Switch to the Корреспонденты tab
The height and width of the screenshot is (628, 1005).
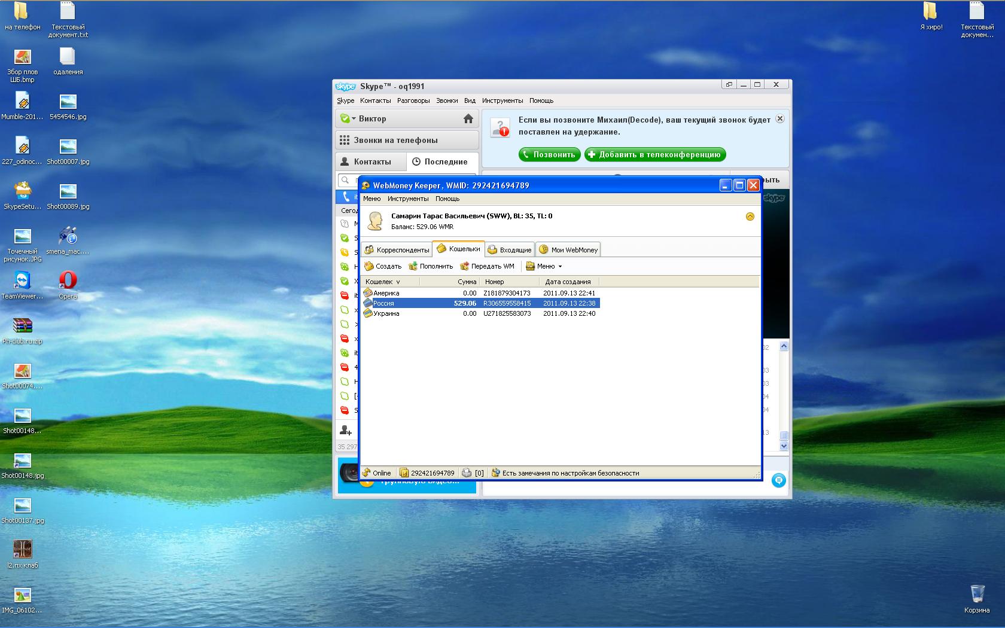[397, 250]
